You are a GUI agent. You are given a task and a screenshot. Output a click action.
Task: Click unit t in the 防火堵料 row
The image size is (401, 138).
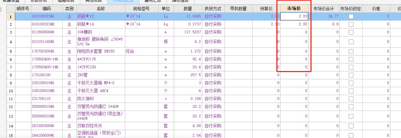pyautogui.click(x=166, y=99)
